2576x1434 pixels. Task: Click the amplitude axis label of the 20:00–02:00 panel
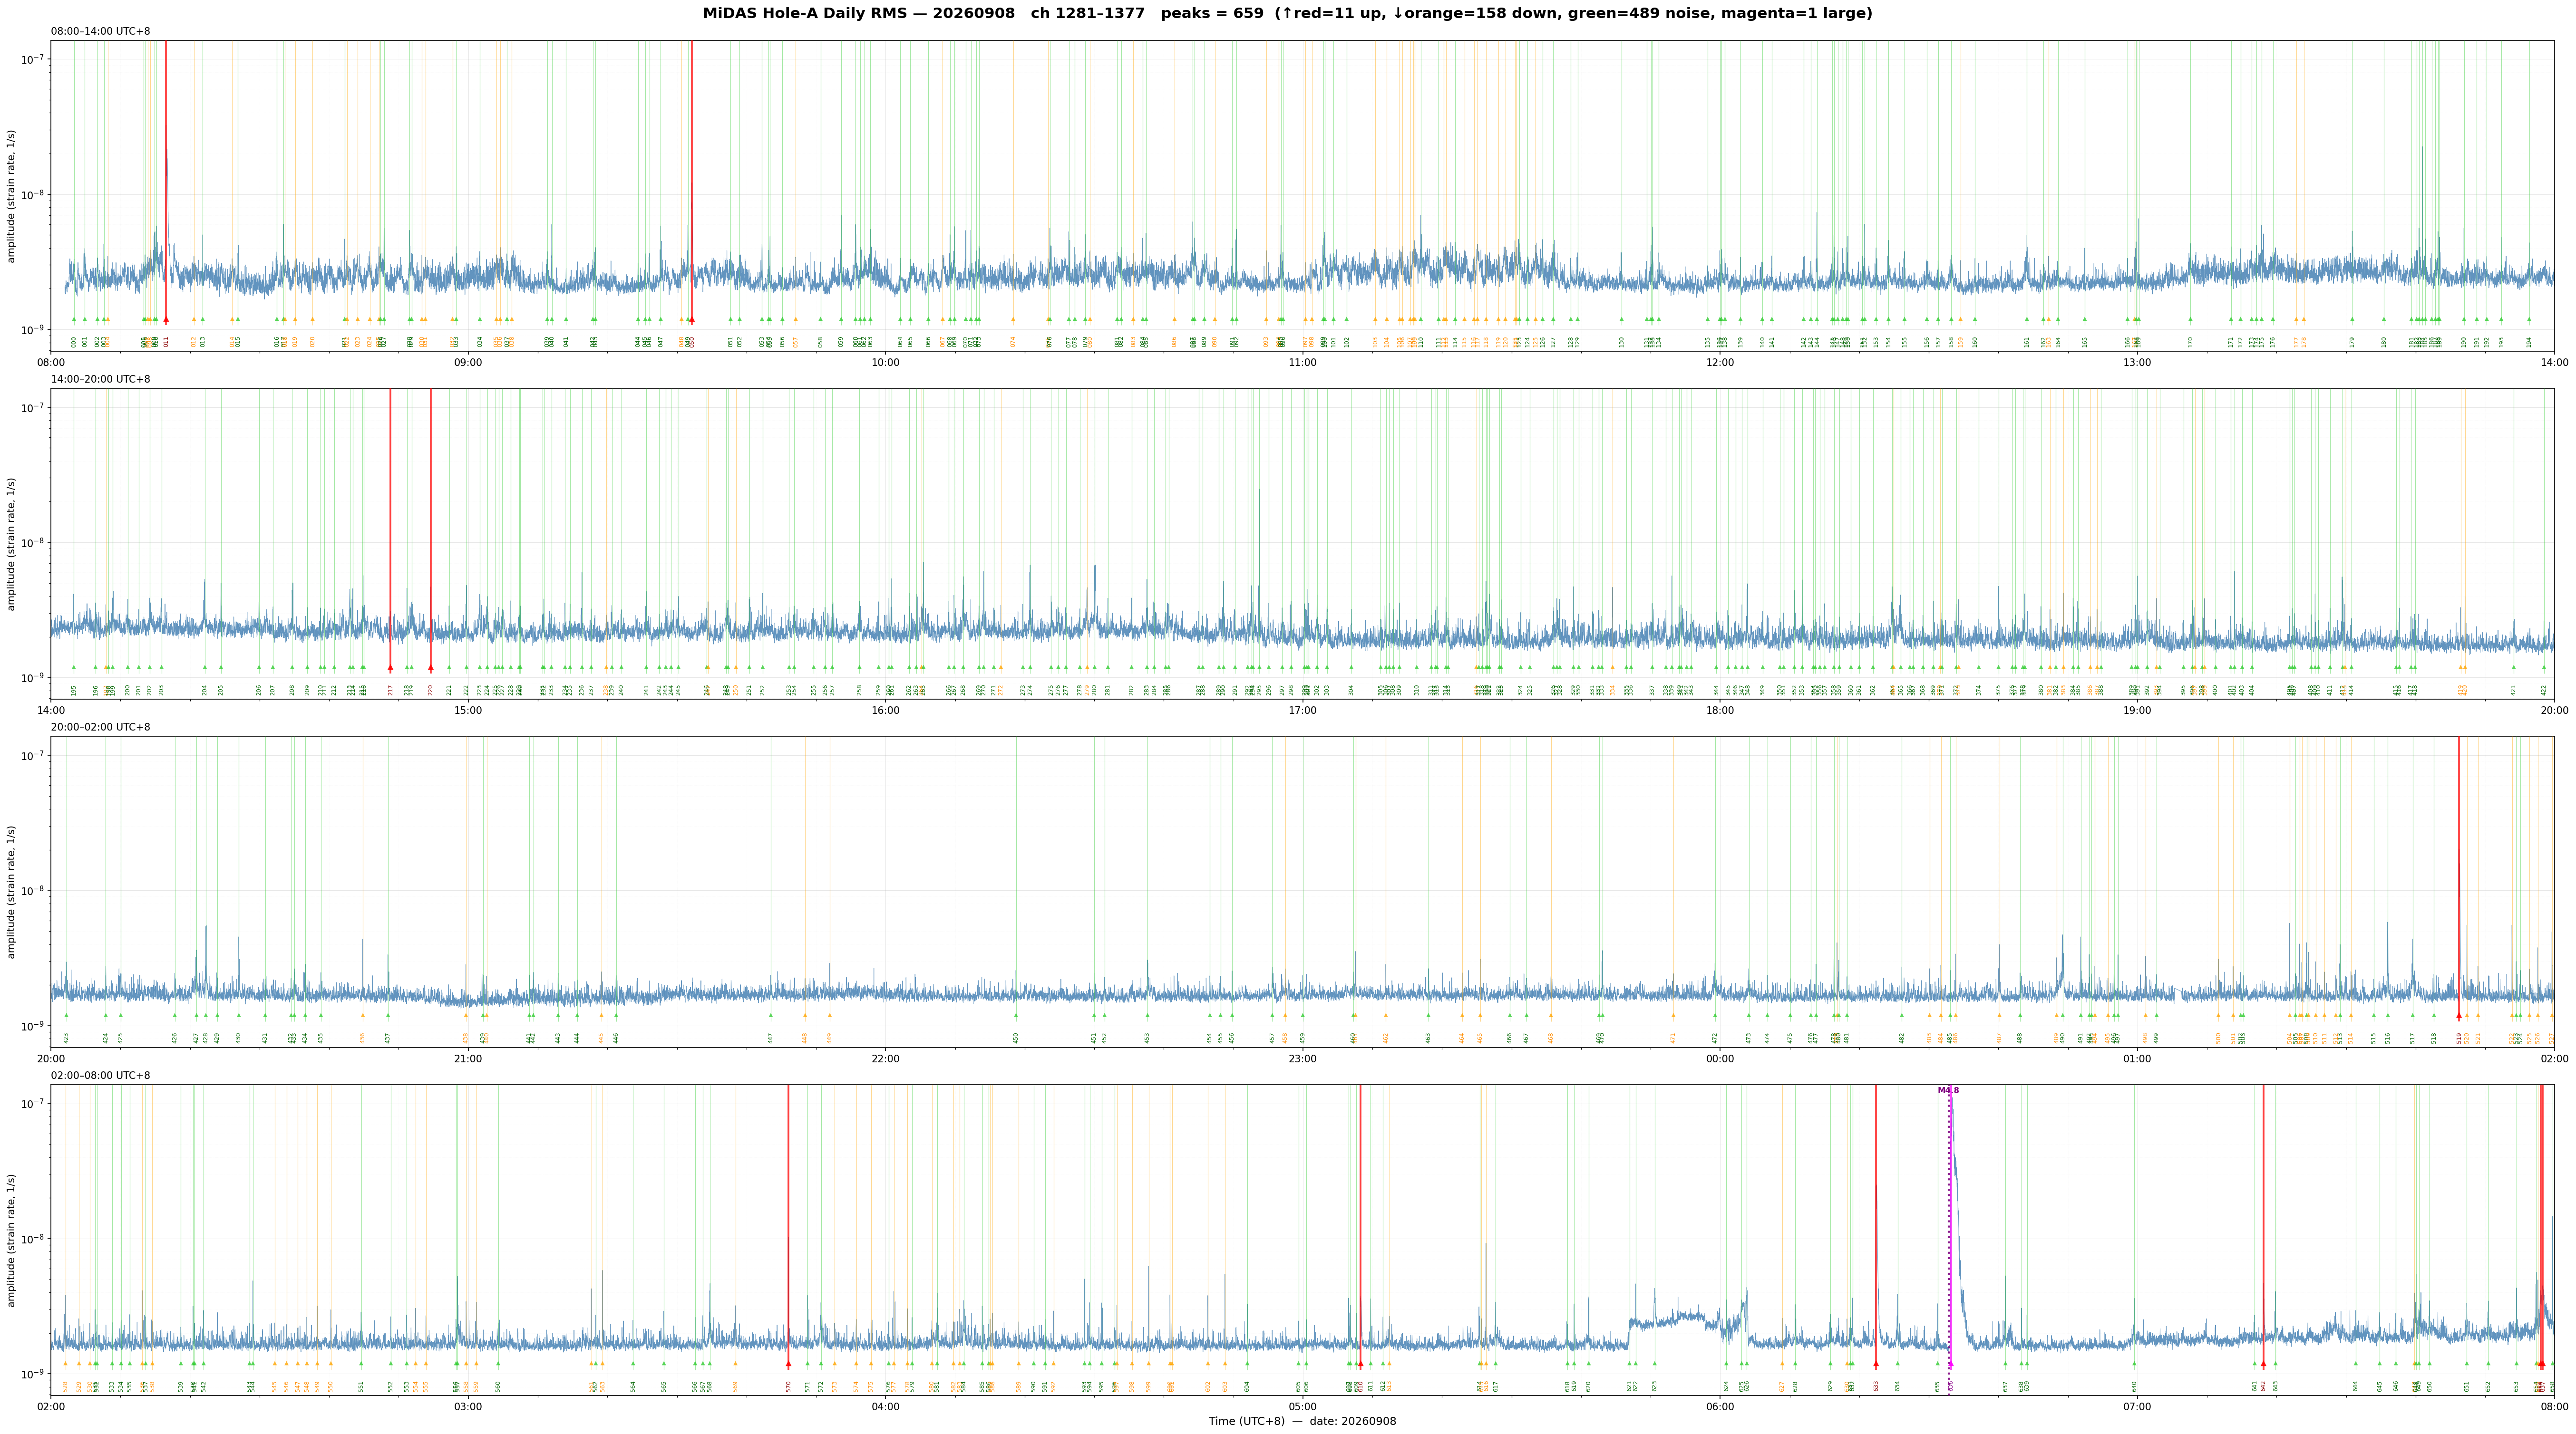click(12, 891)
